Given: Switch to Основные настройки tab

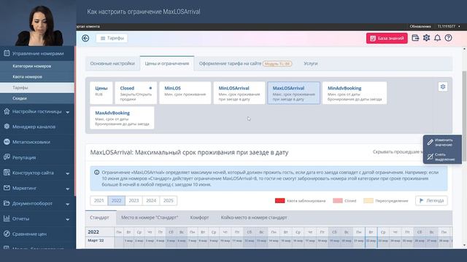Looking at the screenshot, I should [x=112, y=63].
